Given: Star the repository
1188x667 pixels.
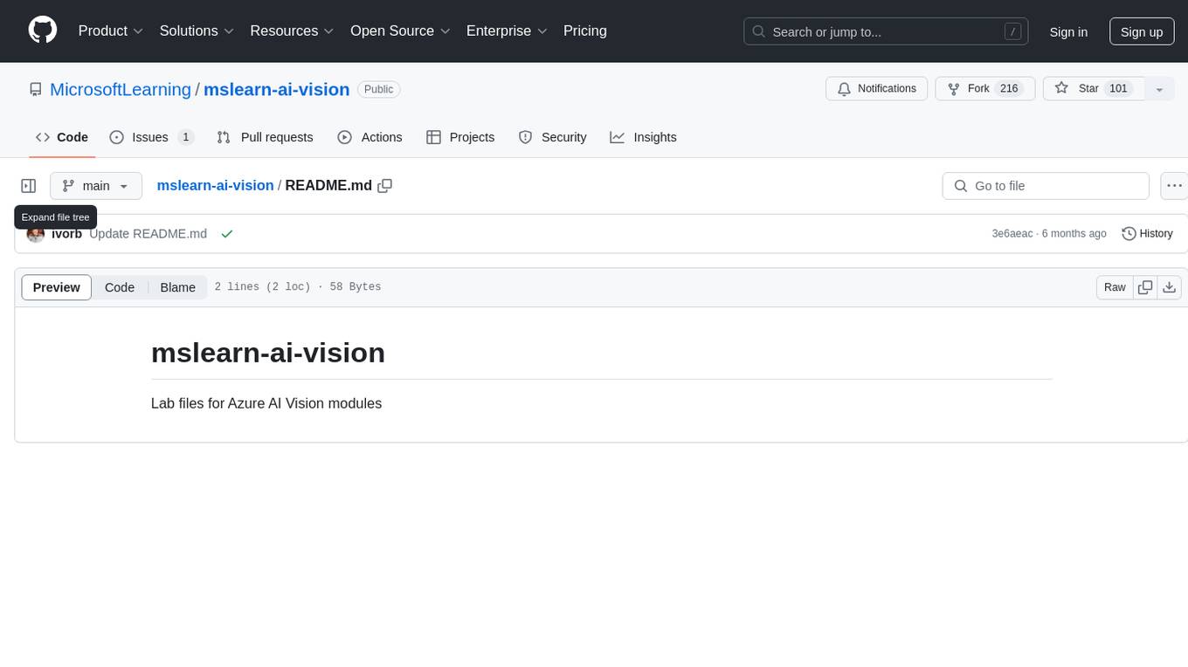Looking at the screenshot, I should pyautogui.click(x=1094, y=89).
